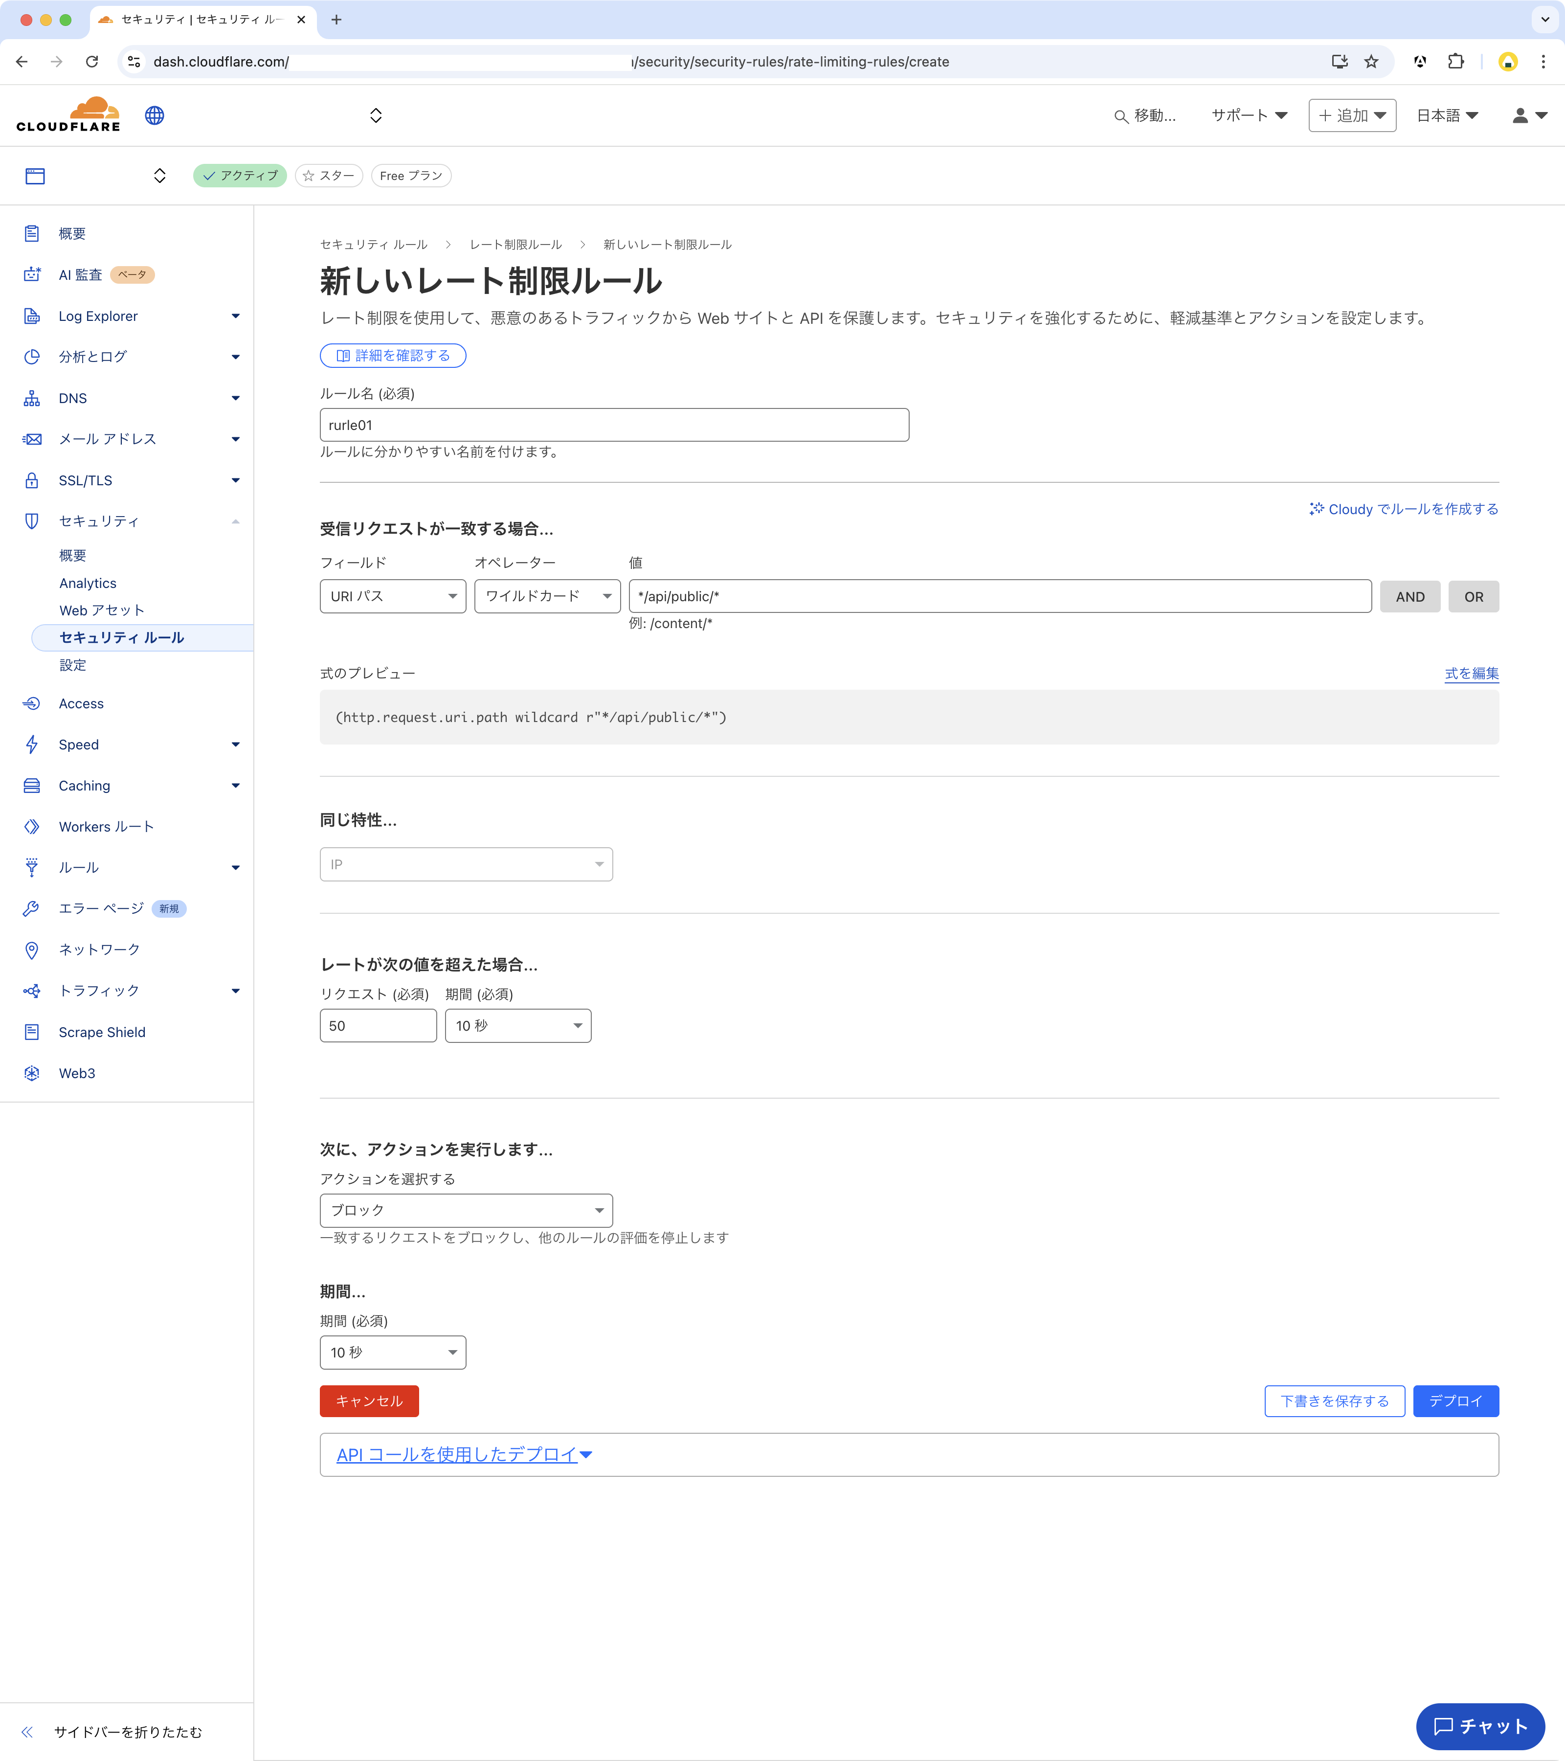
Task: Click the メール アドレス envelope icon
Action: click(x=32, y=439)
